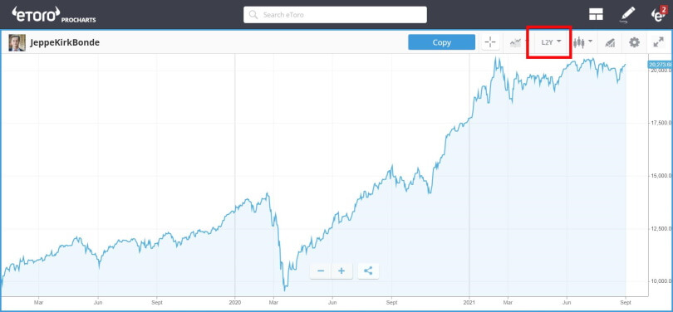Focus the Search eToro field
Image resolution: width=673 pixels, height=312 pixels.
coord(335,15)
